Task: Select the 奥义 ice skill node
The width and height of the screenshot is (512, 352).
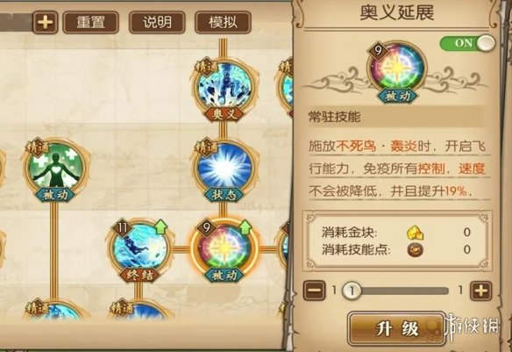Action: 224,90
